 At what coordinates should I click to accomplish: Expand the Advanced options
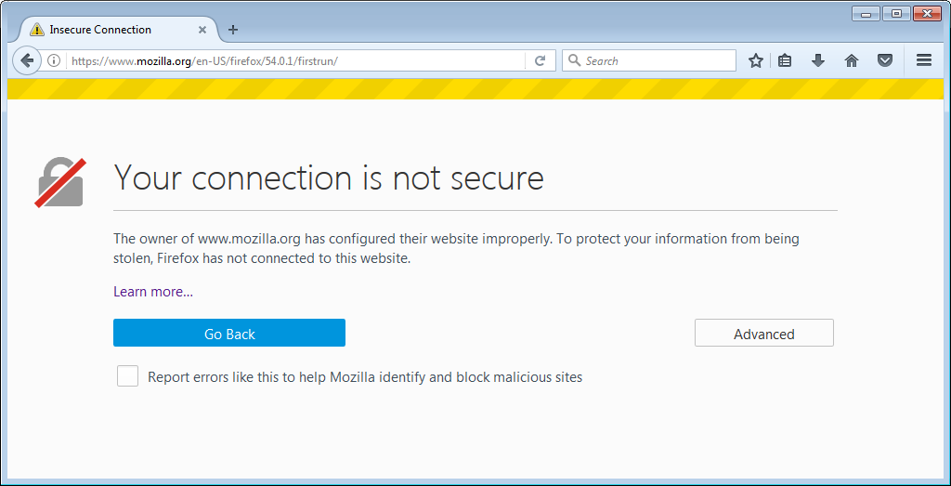763,334
